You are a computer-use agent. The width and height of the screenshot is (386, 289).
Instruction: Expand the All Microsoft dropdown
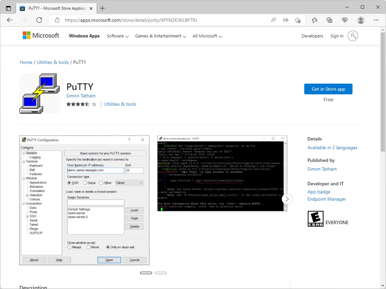pyautogui.click(x=207, y=36)
